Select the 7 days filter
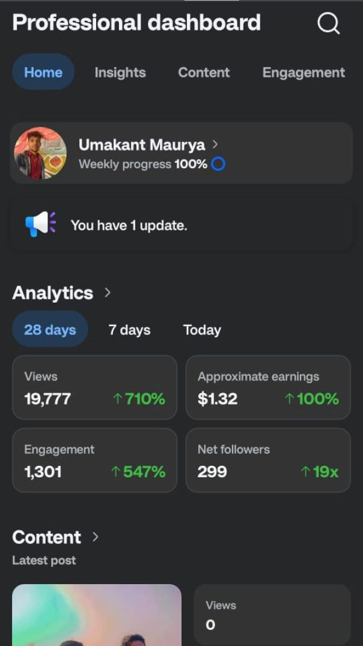 [x=129, y=330]
